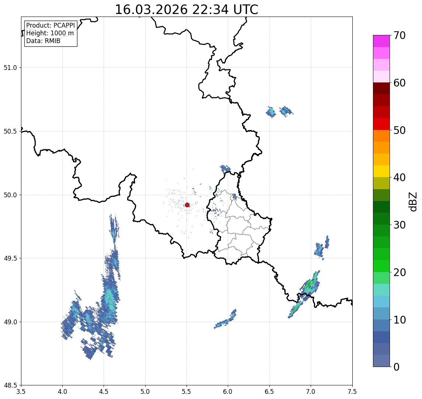Click the colorbar tick label "0"
The height and width of the screenshot is (399, 422).
397,367
